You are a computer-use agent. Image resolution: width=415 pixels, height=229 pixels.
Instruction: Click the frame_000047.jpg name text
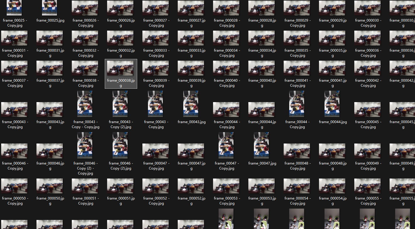(x=191, y=166)
